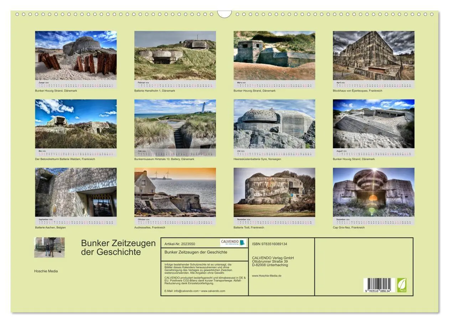
Task: Click 'Artikel-Nr. 2023550' text
Action: 180,244
